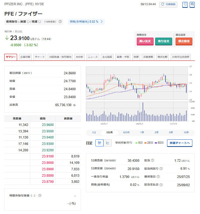Select the 6カ月 chart period

pyautogui.click(x=126, y=132)
